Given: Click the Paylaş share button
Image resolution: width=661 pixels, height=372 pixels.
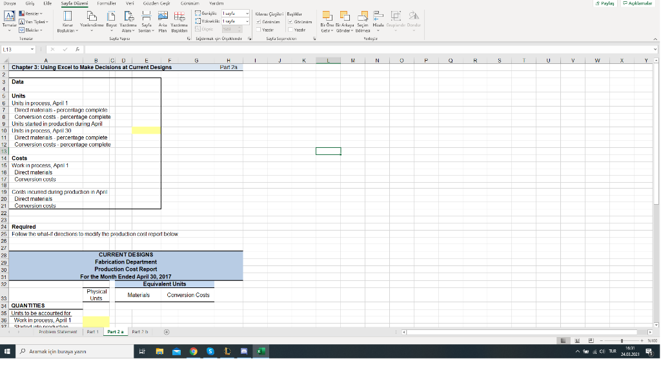Looking at the screenshot, I should [x=605, y=3].
